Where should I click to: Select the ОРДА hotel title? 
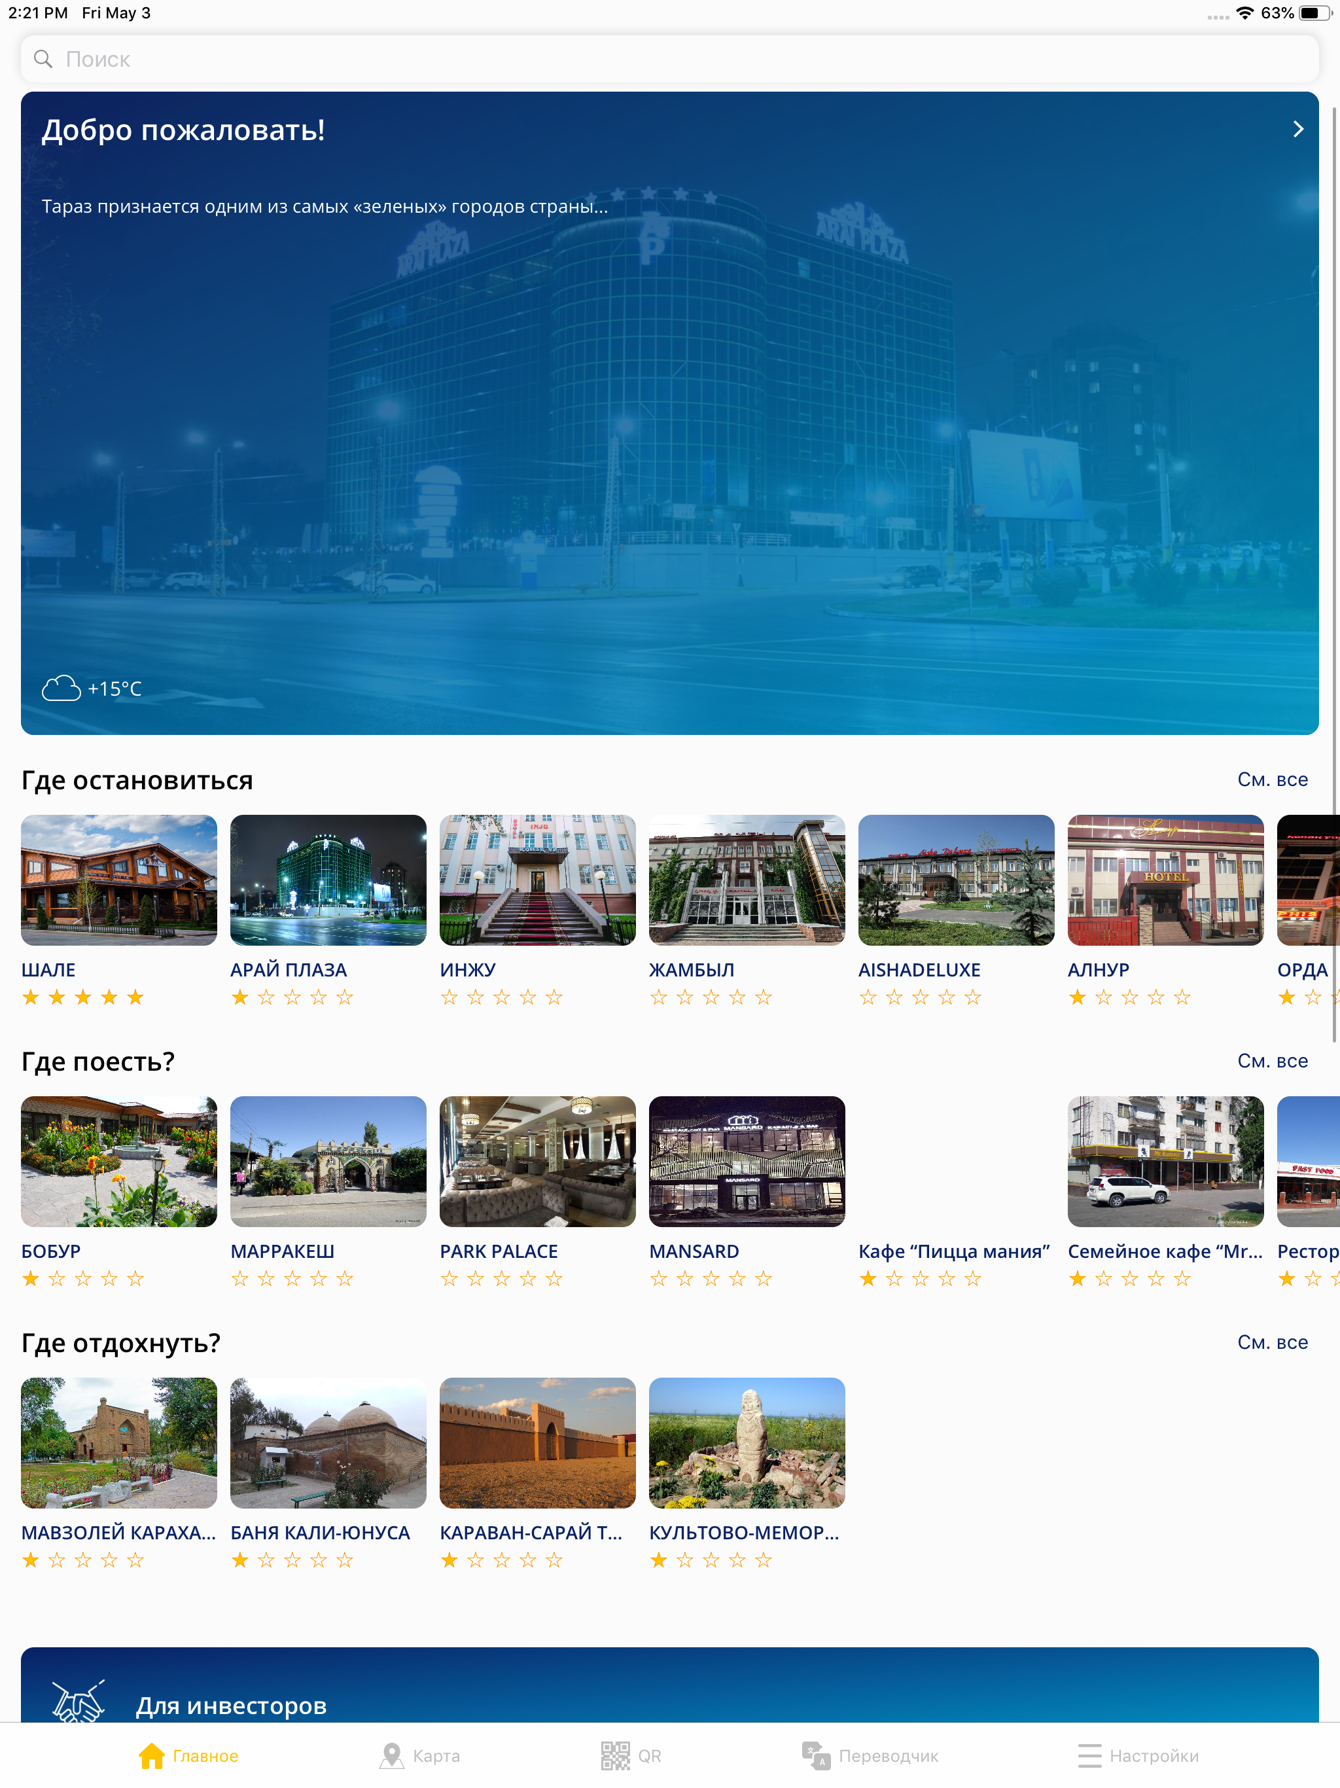coord(1302,970)
